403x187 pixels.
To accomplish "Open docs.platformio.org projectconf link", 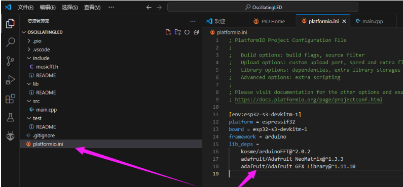I will [308, 100].
